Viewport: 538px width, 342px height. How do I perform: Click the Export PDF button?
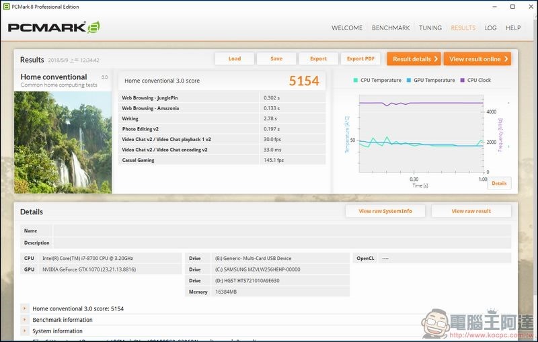[360, 59]
